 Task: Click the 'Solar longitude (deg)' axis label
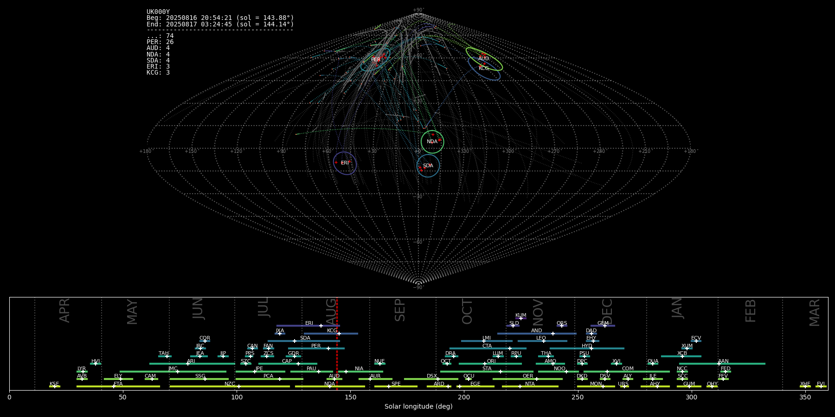[x=418, y=406]
